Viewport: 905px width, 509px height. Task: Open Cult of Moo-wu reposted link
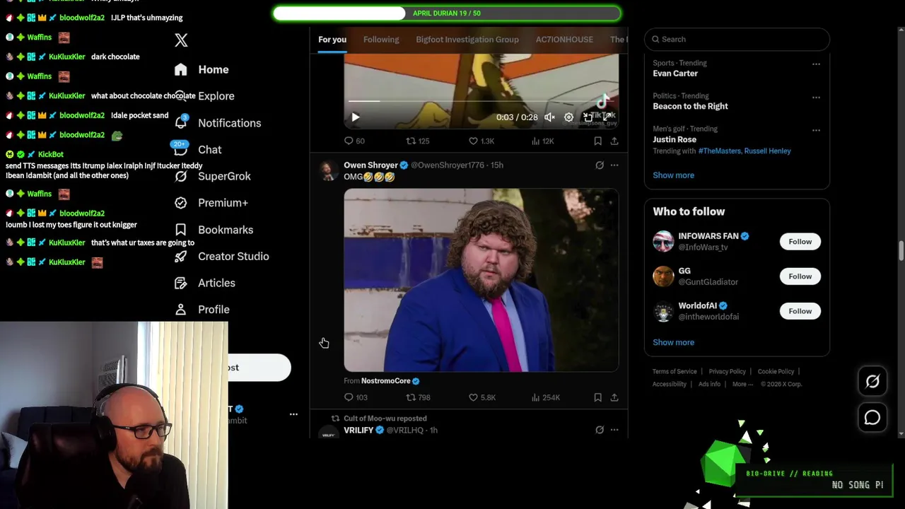385,419
